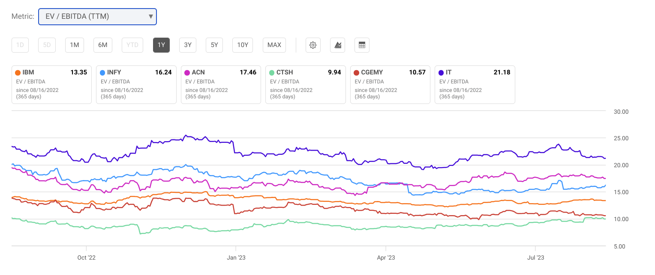
Task: Select the 1D time range
Action: click(x=20, y=45)
